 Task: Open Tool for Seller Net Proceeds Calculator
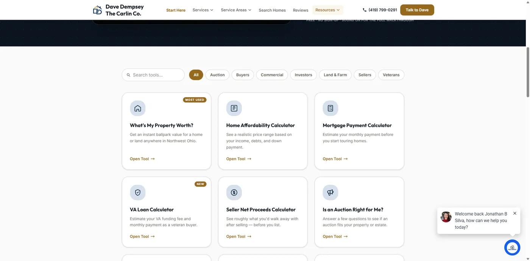pos(239,236)
